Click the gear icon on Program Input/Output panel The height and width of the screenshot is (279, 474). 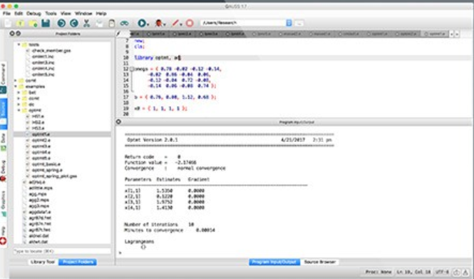118,121
